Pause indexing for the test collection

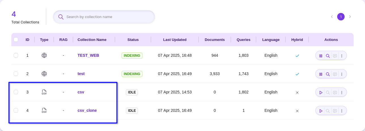pyautogui.click(x=321, y=74)
